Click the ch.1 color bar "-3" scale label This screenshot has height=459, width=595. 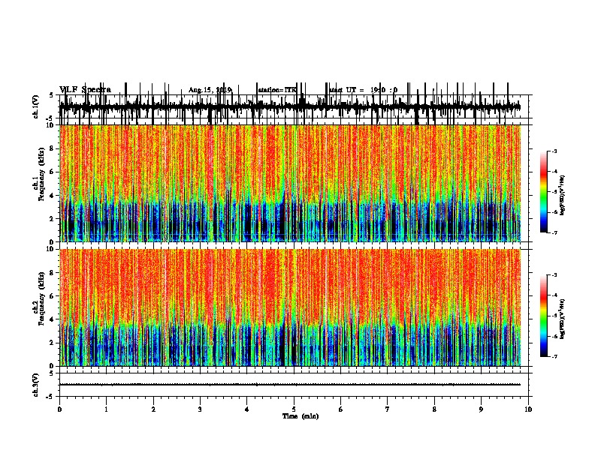point(554,151)
